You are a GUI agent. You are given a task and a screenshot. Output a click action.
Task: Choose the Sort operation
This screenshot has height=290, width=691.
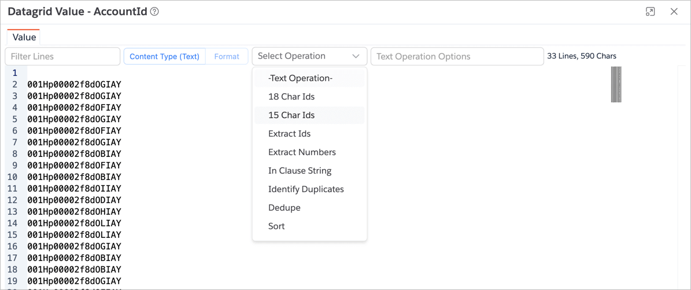click(x=276, y=226)
